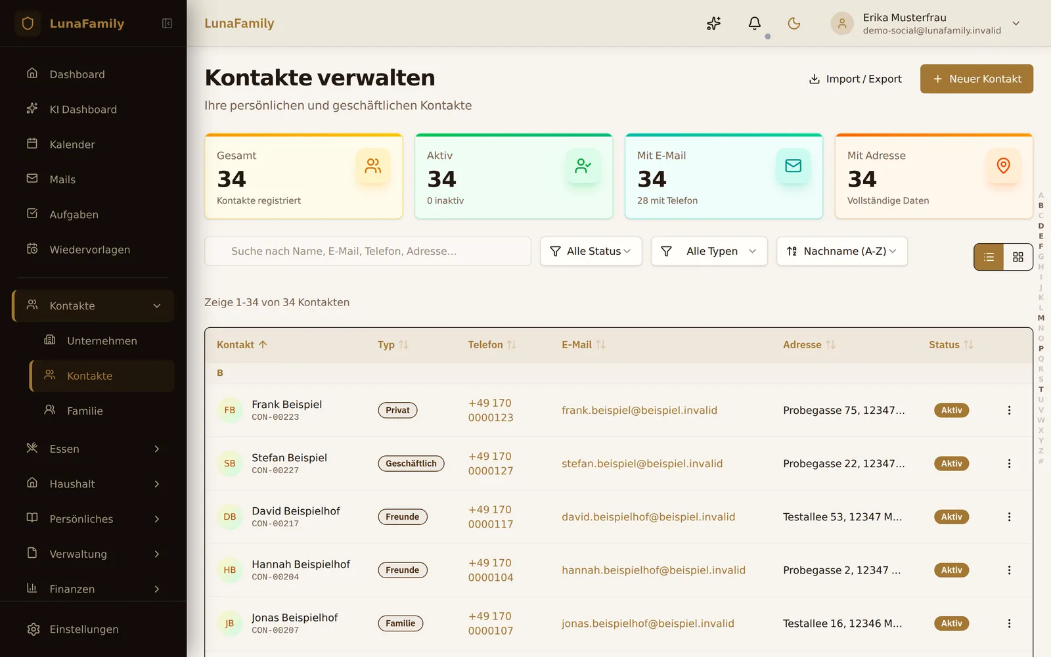
Task: Open the user account menu chevron
Action: [1016, 24]
